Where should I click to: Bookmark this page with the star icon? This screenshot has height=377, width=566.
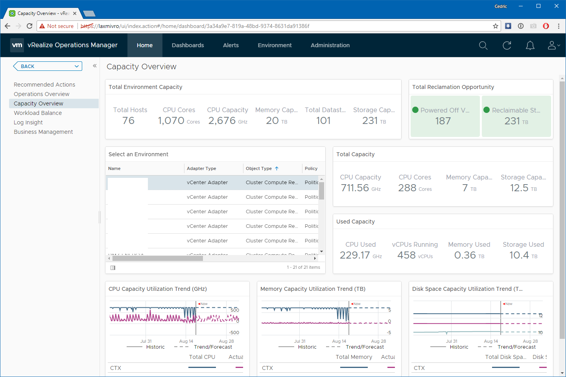click(x=495, y=26)
